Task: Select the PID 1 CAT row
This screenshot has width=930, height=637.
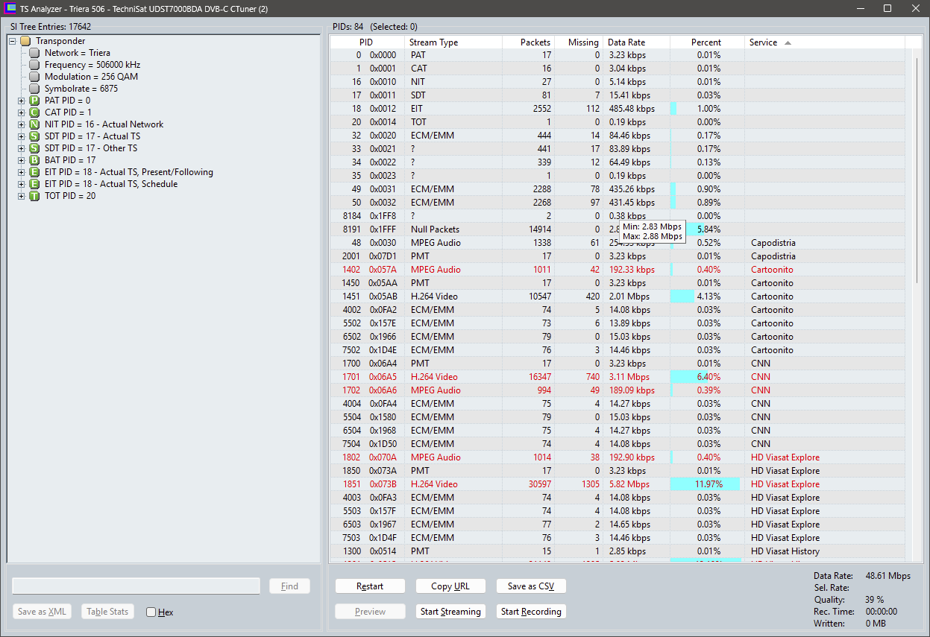Action: (x=618, y=69)
